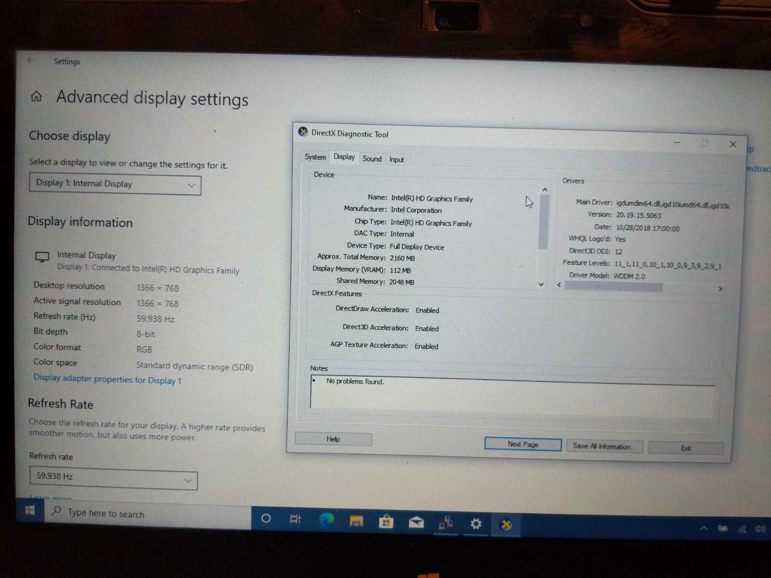Open the 59.938 Hz refresh rate dropdown

coord(113,478)
